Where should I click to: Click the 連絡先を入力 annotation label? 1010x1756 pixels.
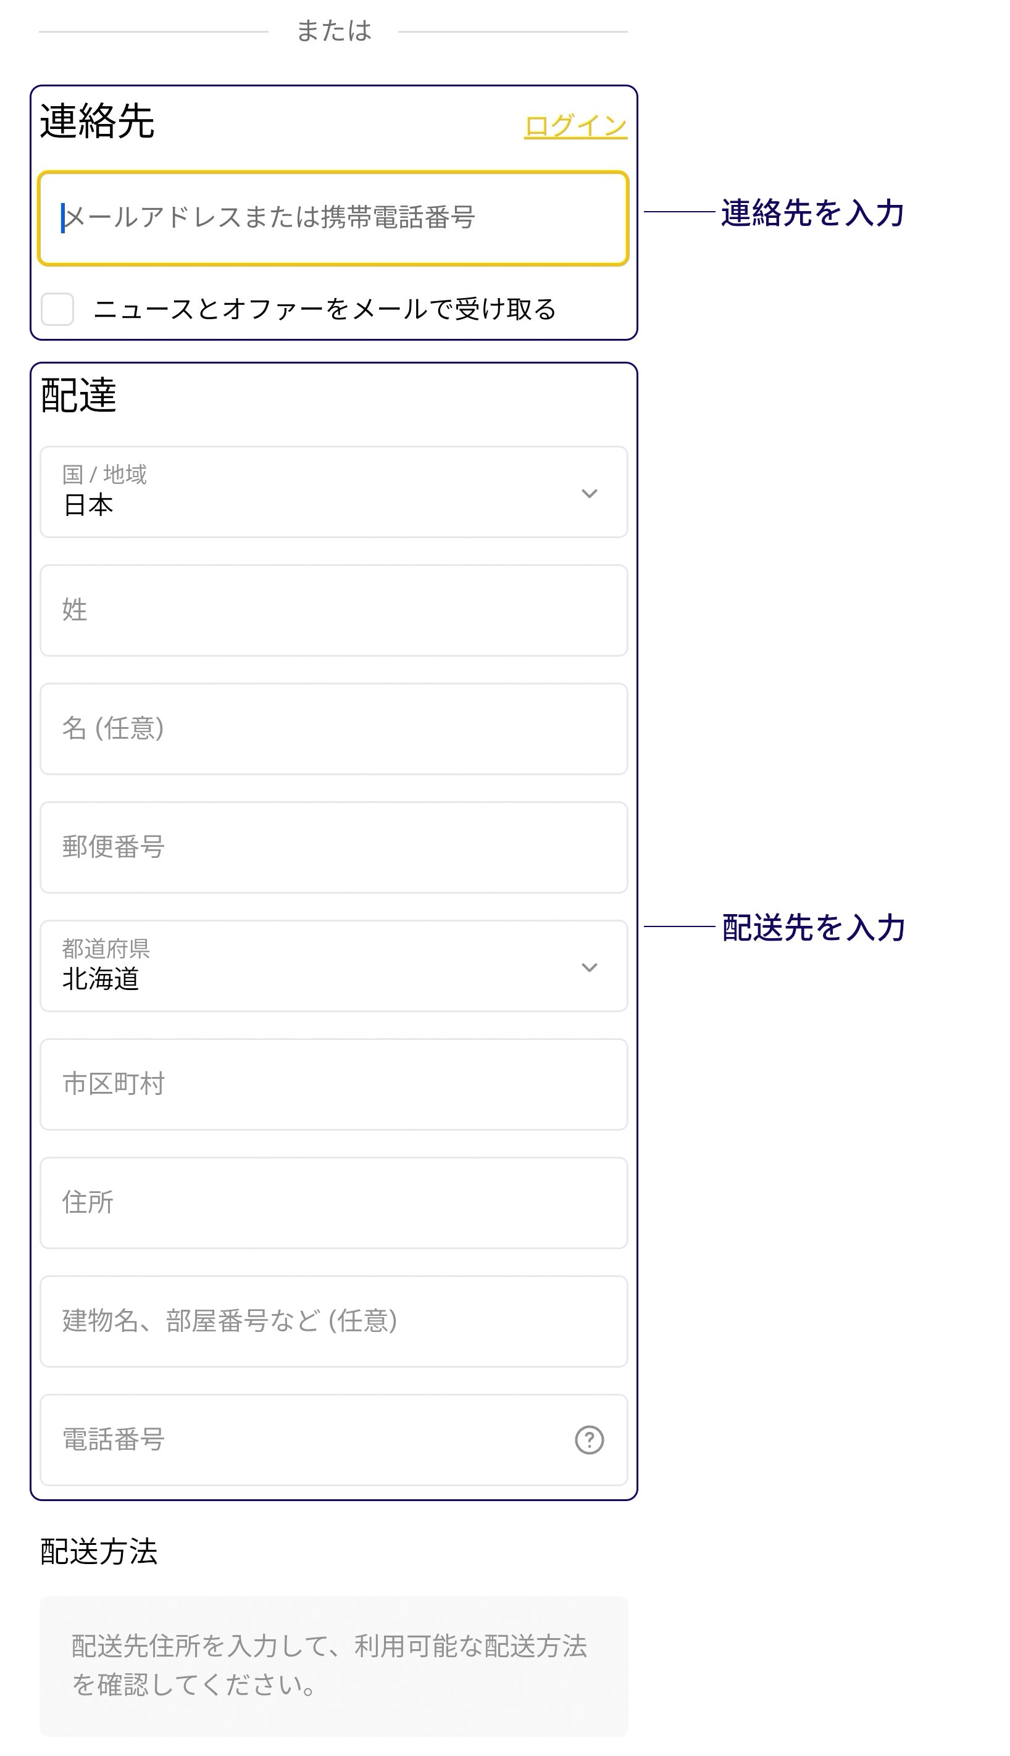(x=812, y=213)
